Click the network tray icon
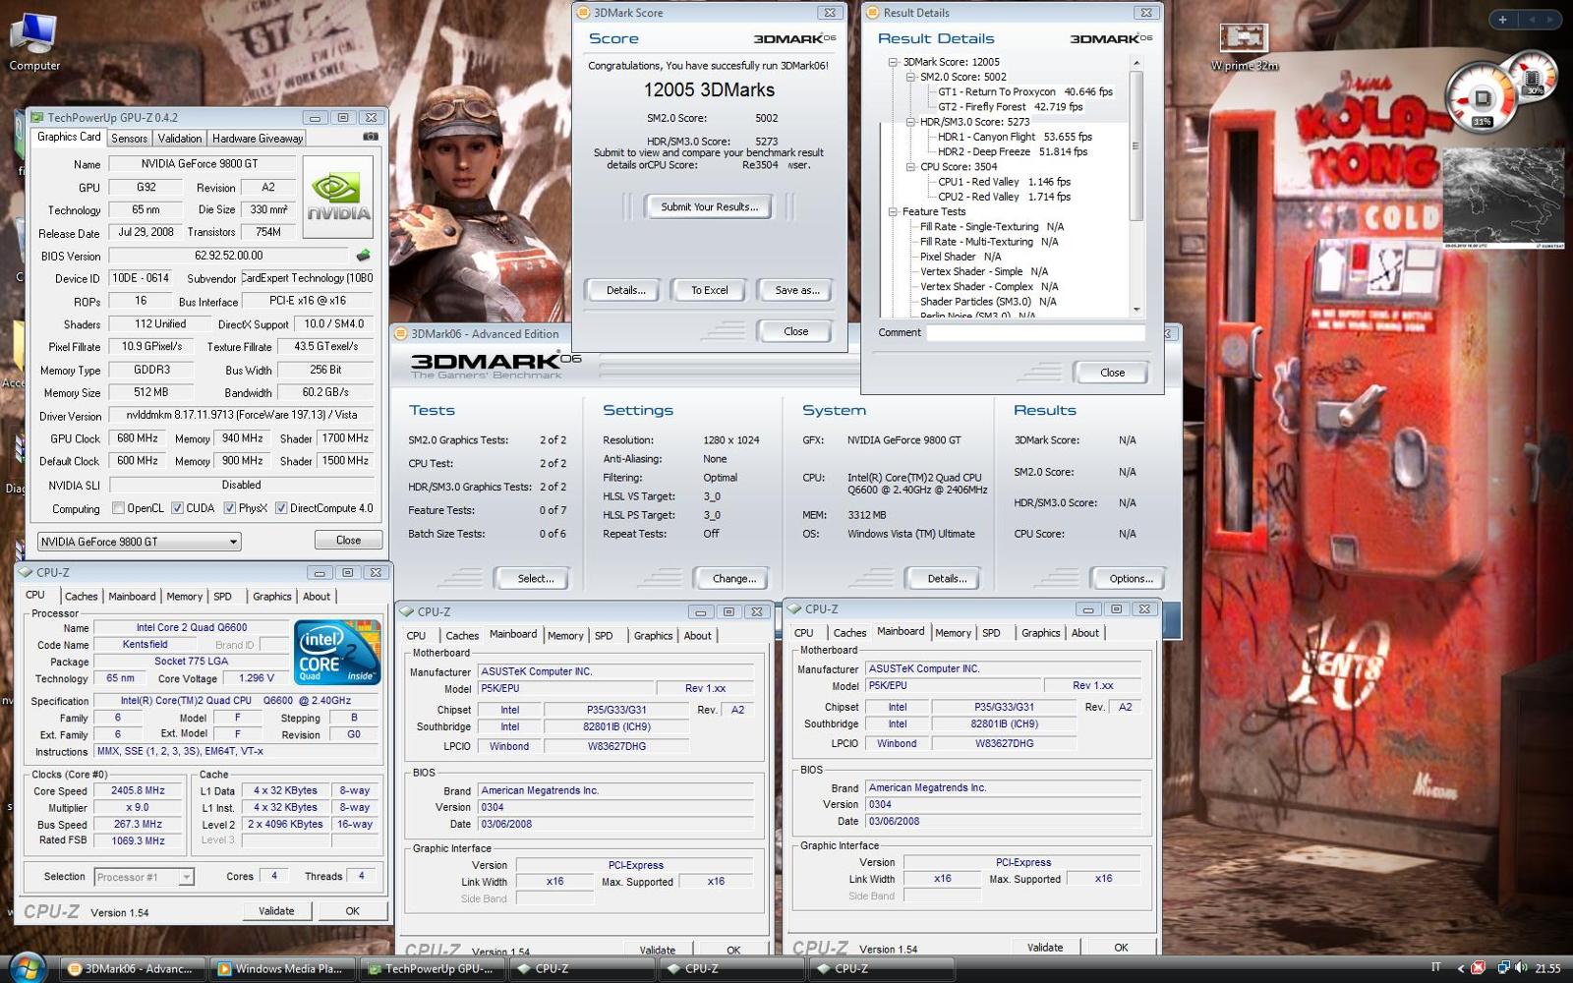 (x=1502, y=968)
